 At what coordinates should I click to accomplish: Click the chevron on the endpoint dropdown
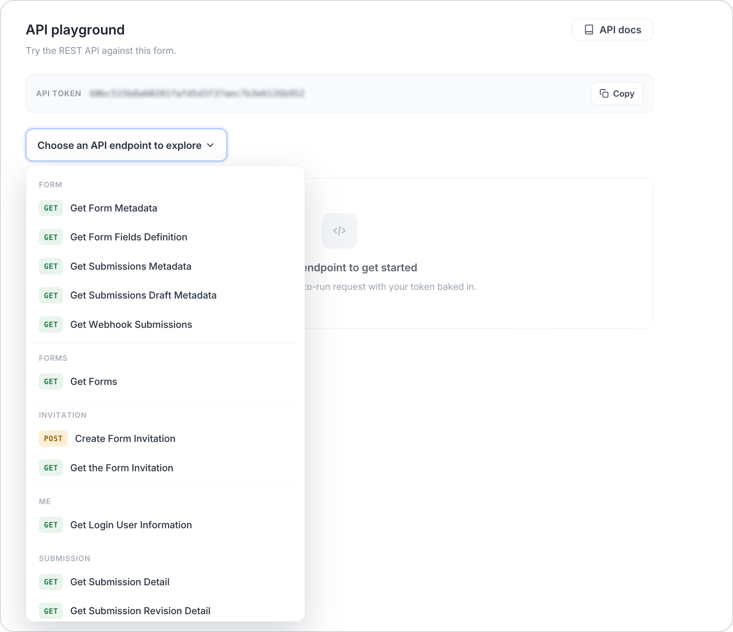(210, 145)
